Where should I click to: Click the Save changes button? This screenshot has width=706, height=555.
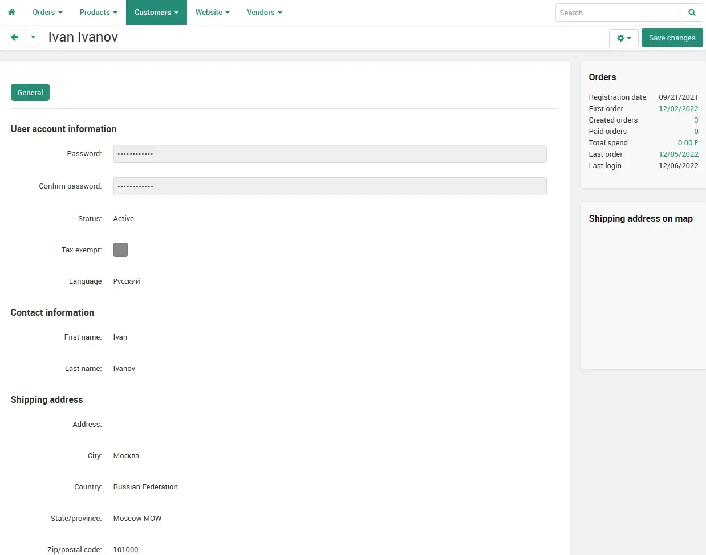(x=672, y=38)
